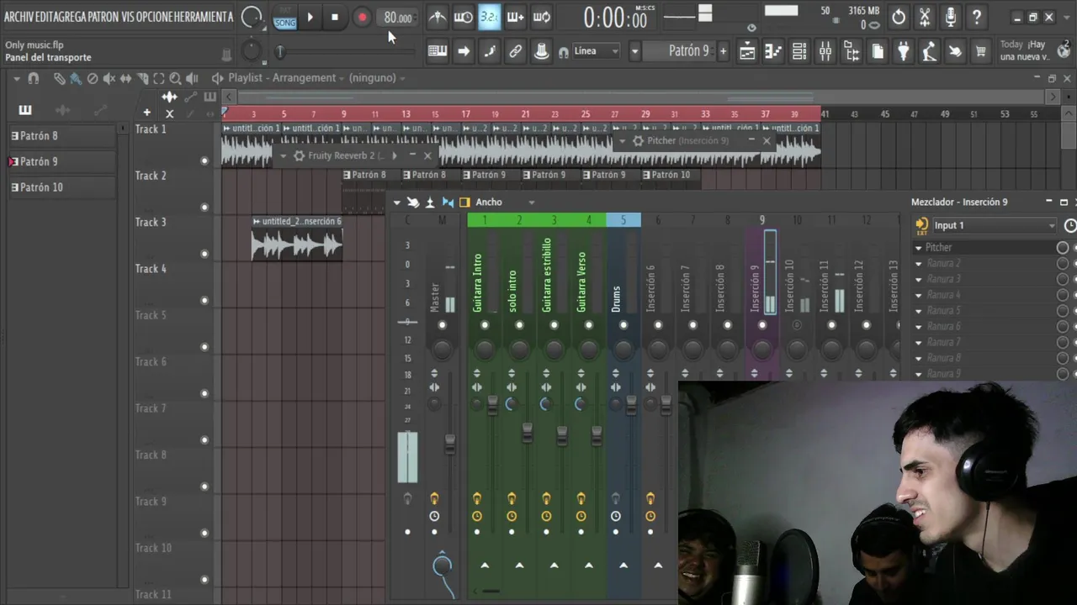
Task: Open the Pitcher slot options arrow
Action: pos(919,247)
